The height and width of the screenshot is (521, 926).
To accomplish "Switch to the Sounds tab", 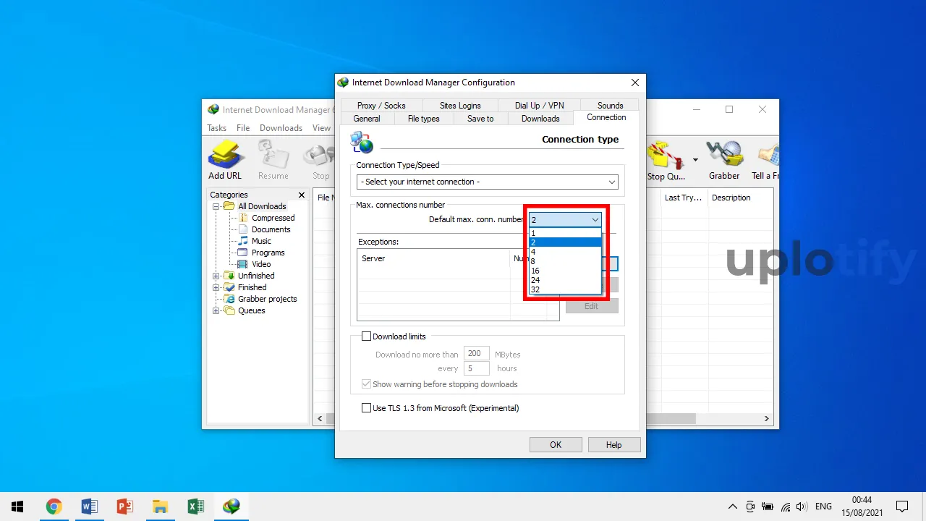I will [611, 105].
